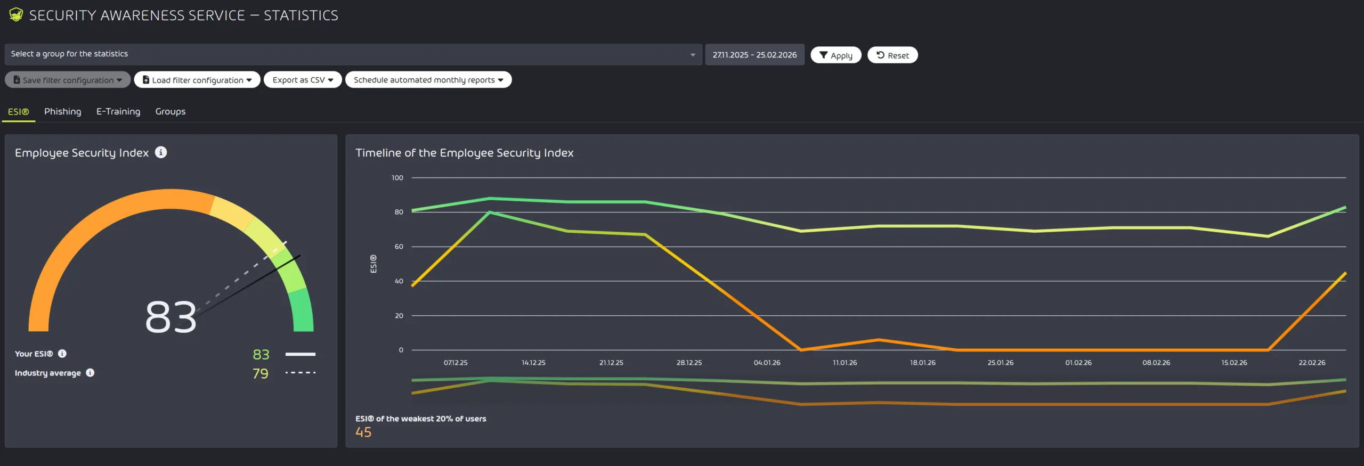Screen dimensions: 1364x466
Task: Click info icon next to Industry average
Action: (90, 373)
